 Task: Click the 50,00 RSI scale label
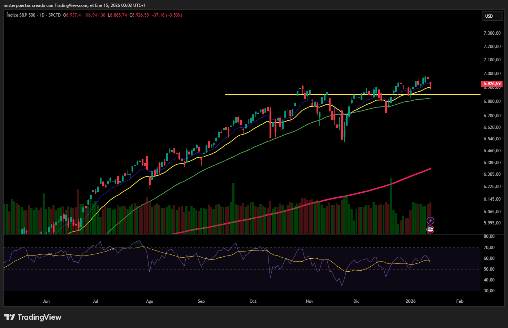(x=489, y=269)
